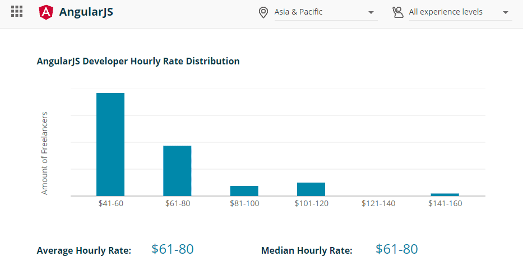Click the median rate $61-80 value
Viewport: 523px width, 261px height.
click(396, 249)
